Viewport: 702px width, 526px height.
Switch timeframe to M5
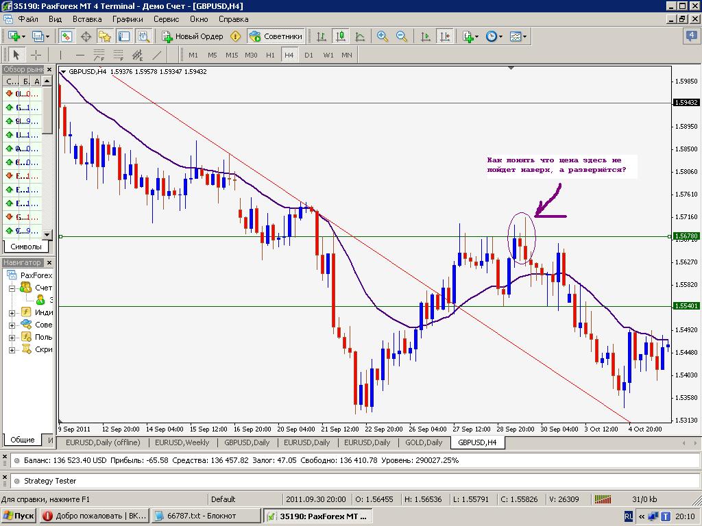pyautogui.click(x=213, y=55)
